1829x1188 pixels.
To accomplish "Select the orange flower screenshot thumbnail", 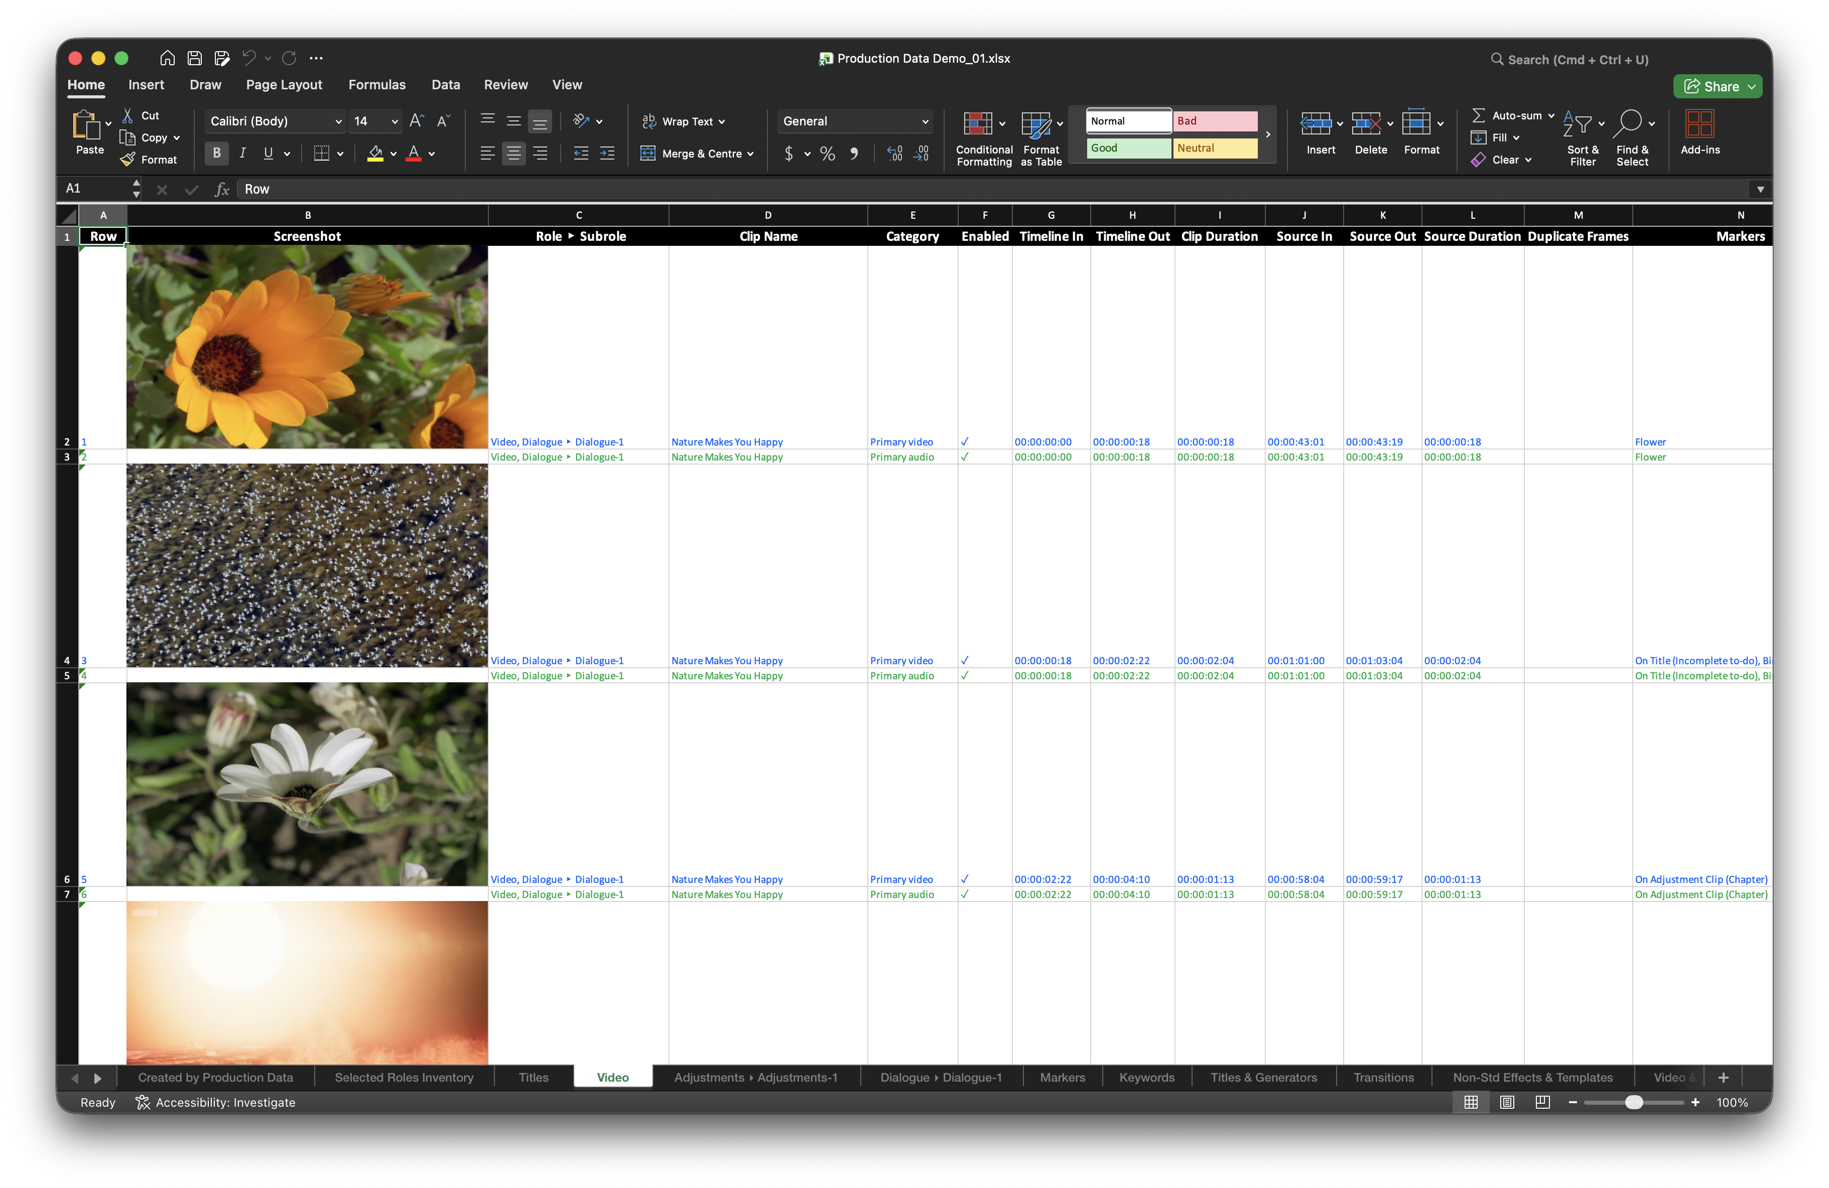I will click(x=307, y=347).
